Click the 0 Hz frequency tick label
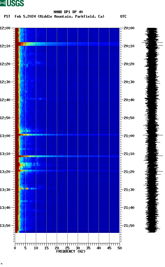165x267 pixels. tap(15, 248)
